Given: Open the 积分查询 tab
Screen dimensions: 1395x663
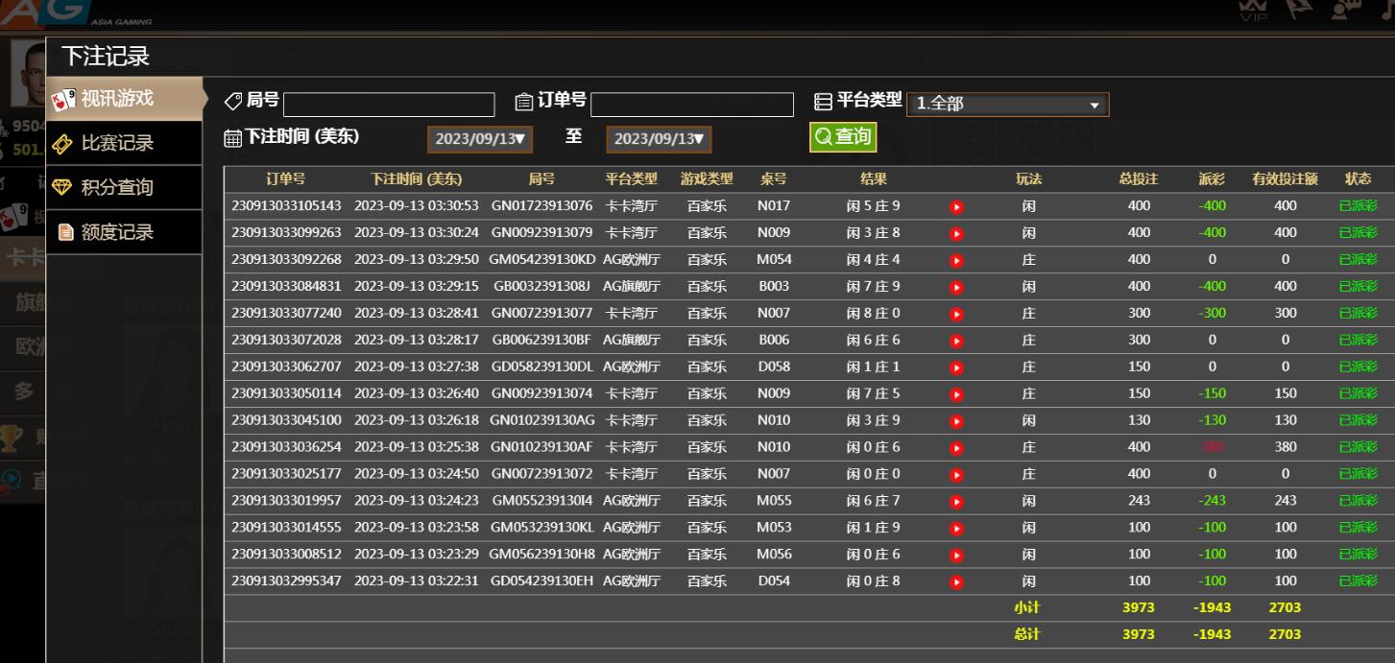Looking at the screenshot, I should point(116,188).
